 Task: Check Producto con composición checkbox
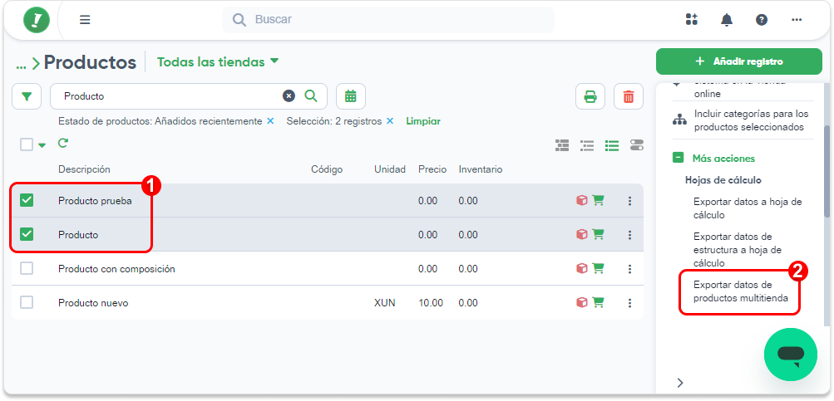(27, 269)
